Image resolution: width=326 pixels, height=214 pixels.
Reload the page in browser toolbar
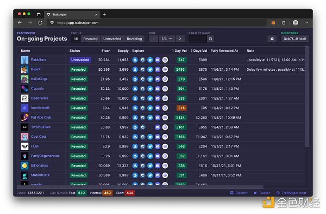[40, 23]
